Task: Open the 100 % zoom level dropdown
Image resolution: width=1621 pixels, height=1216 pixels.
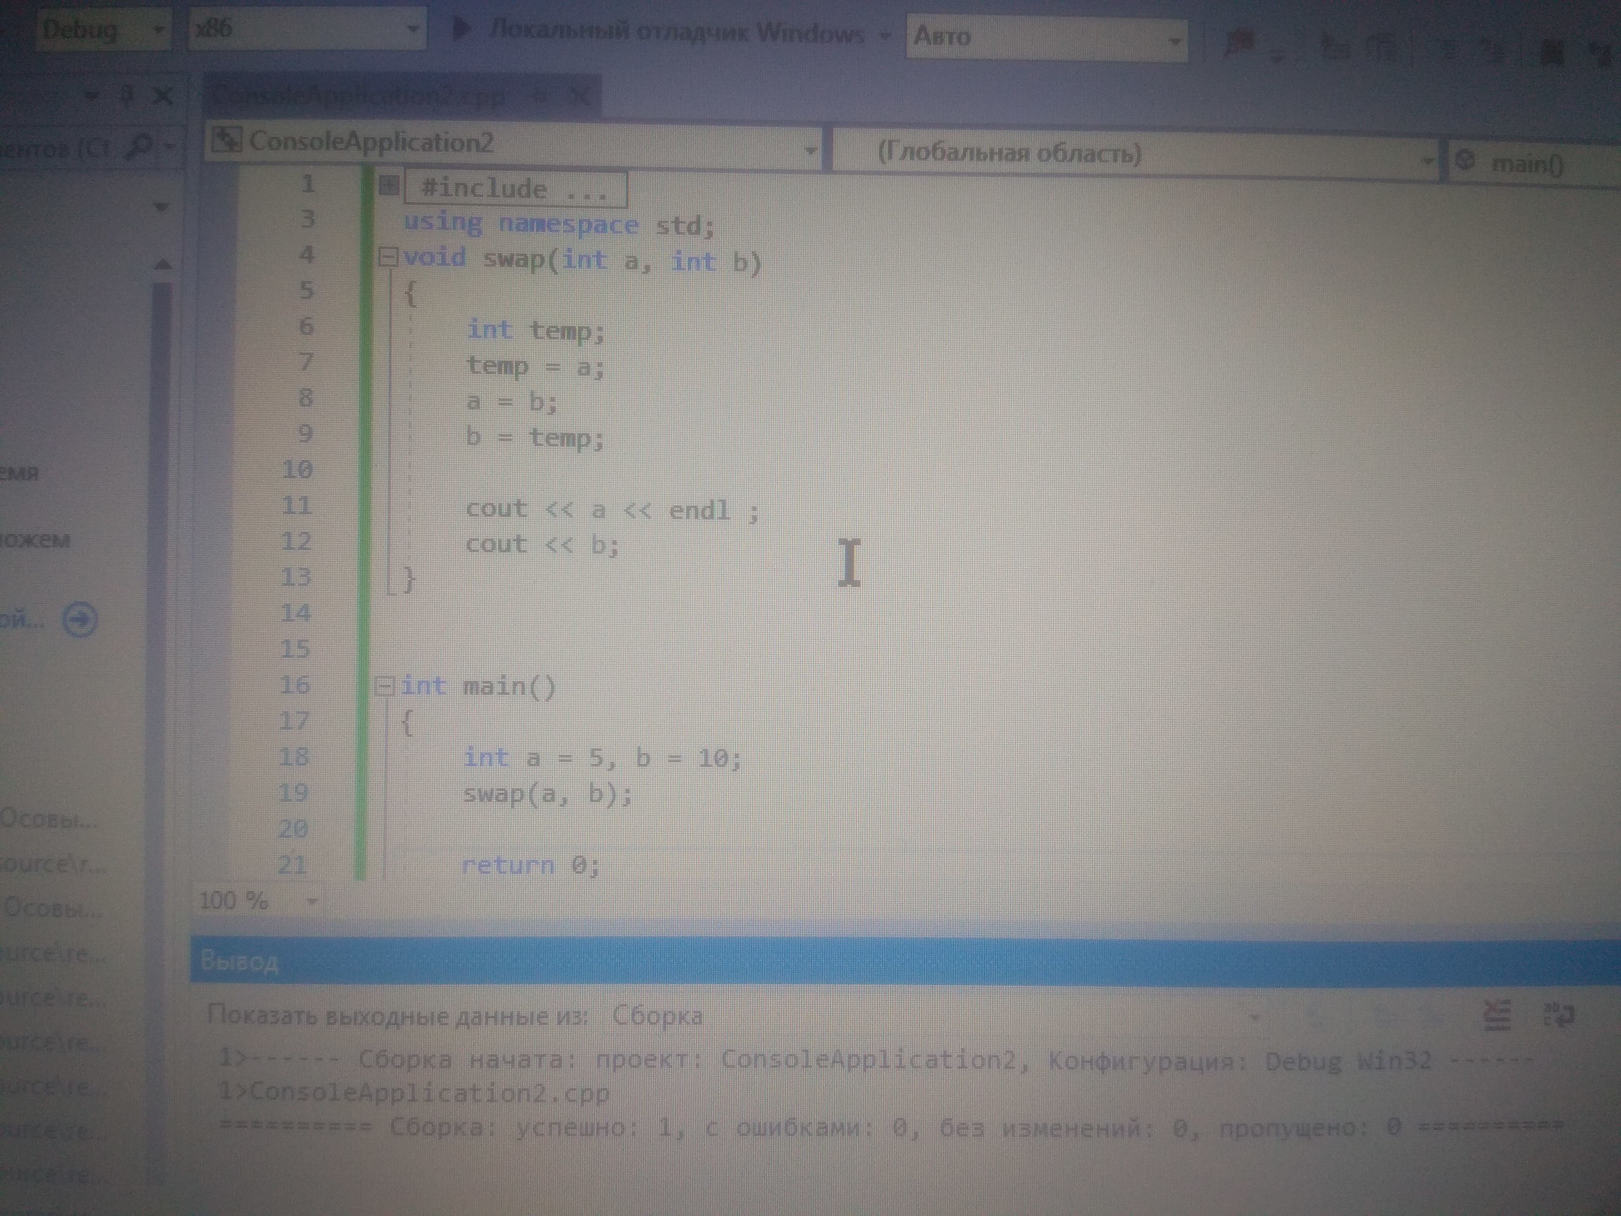Action: pos(312,901)
